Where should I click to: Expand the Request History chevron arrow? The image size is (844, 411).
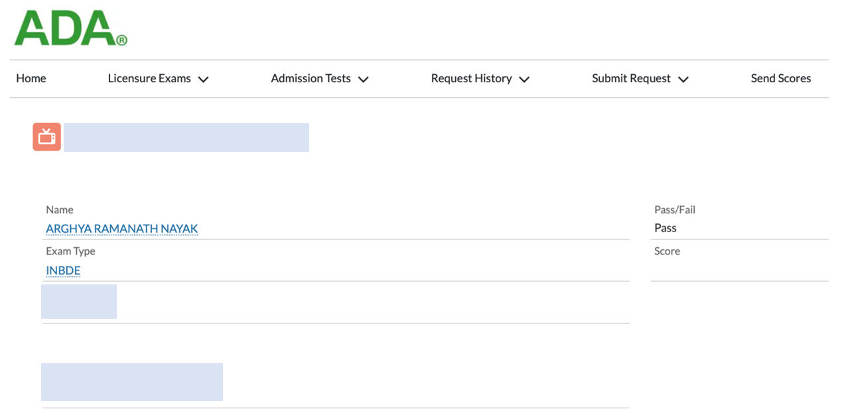tap(524, 80)
